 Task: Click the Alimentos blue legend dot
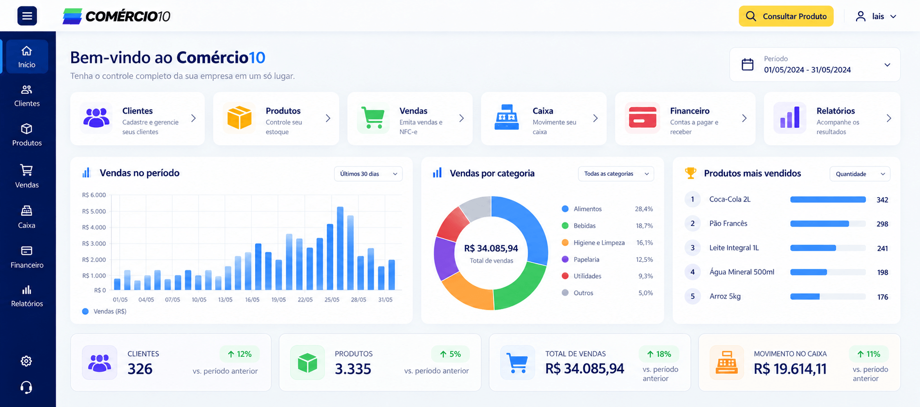tap(565, 209)
